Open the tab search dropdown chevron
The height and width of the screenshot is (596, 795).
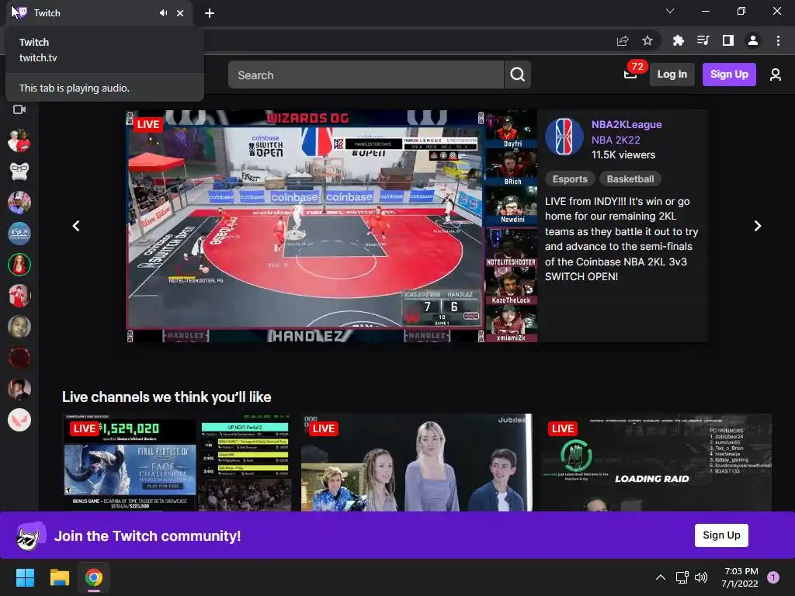tap(670, 11)
